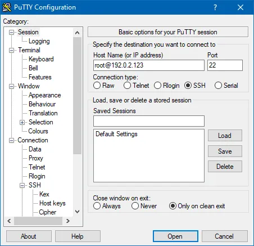Expand the Selection tree node

coord(22,122)
